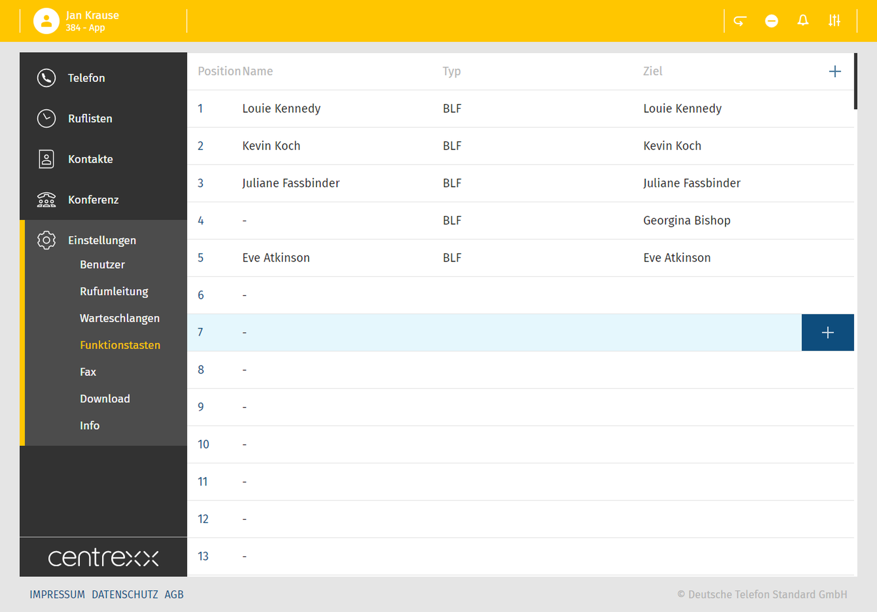Go to the Kontakte section
Image resolution: width=877 pixels, height=612 pixels.
point(90,159)
